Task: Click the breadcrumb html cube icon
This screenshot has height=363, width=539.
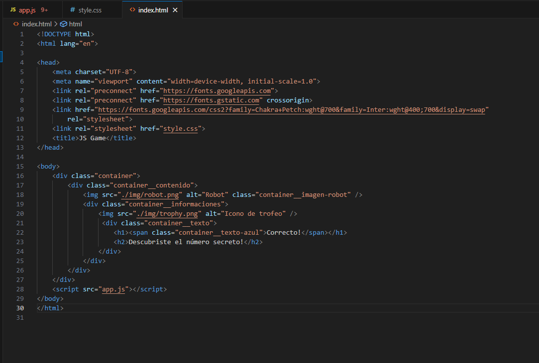Action: tap(64, 24)
